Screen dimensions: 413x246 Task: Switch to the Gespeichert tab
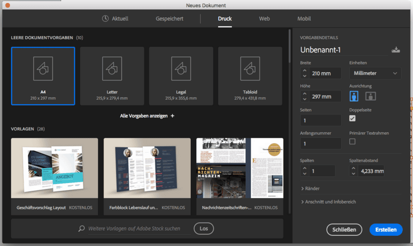[169, 18]
